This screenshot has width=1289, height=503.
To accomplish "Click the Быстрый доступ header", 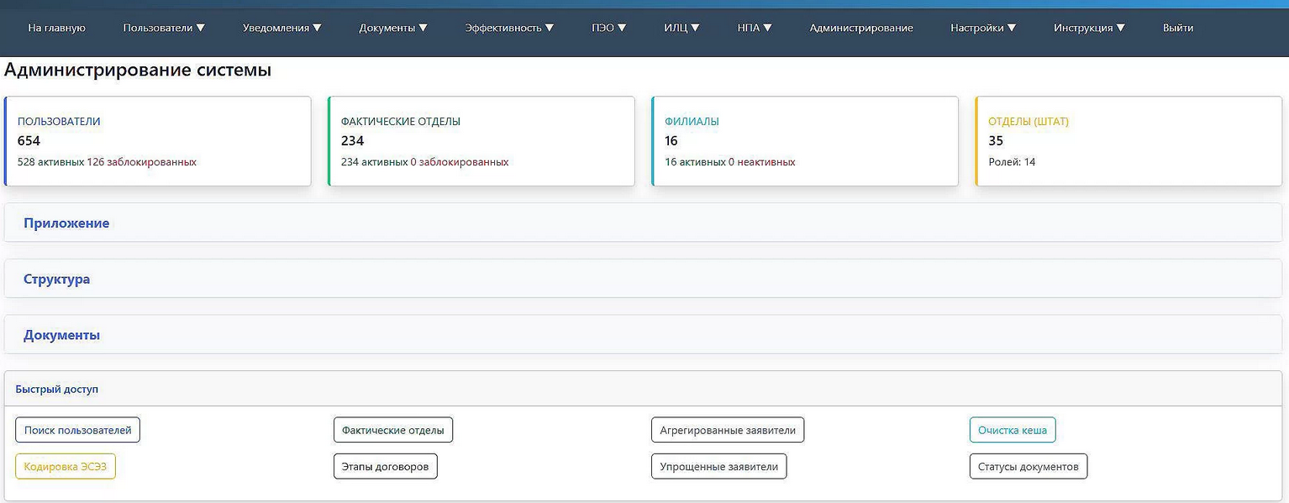I will pyautogui.click(x=57, y=390).
